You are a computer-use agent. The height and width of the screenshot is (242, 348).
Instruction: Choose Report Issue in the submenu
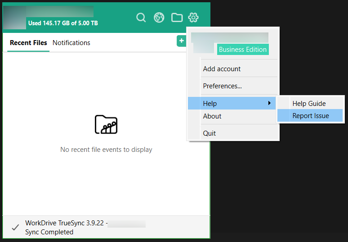pos(310,116)
